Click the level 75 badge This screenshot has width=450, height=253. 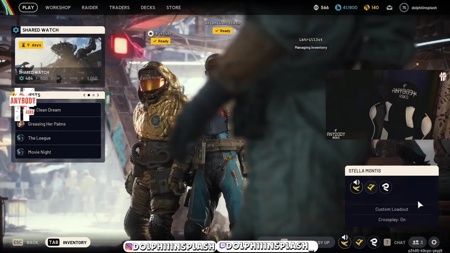tap(404, 7)
